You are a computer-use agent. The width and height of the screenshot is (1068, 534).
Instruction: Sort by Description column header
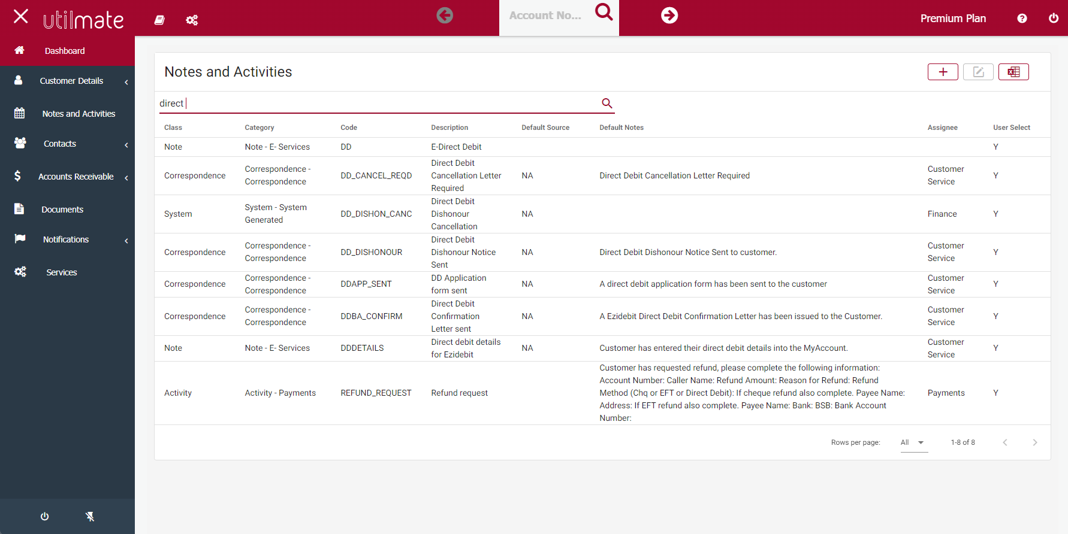pyautogui.click(x=449, y=128)
